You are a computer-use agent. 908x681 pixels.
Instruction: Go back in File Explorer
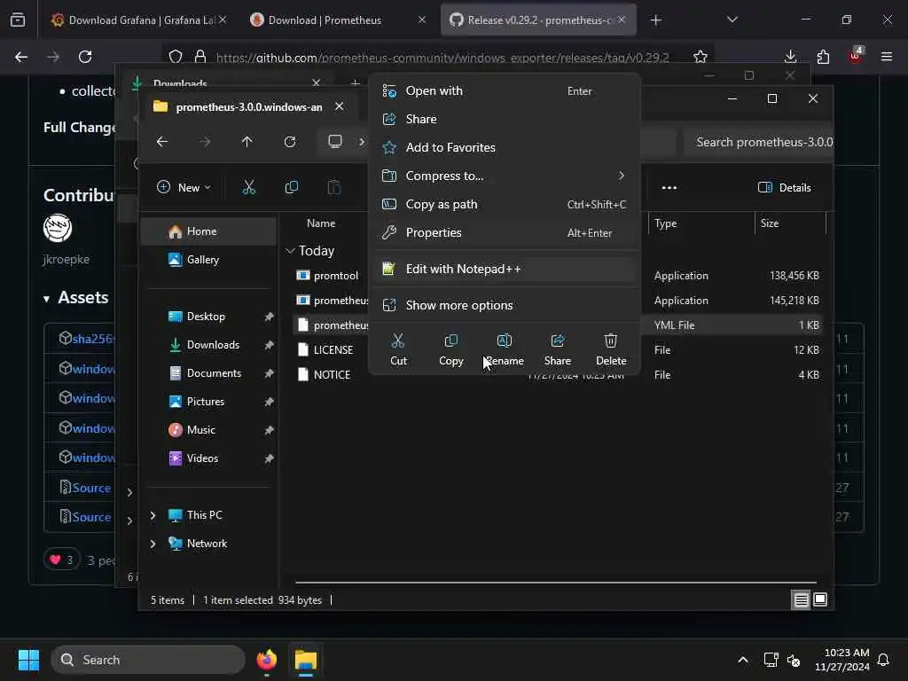(162, 141)
